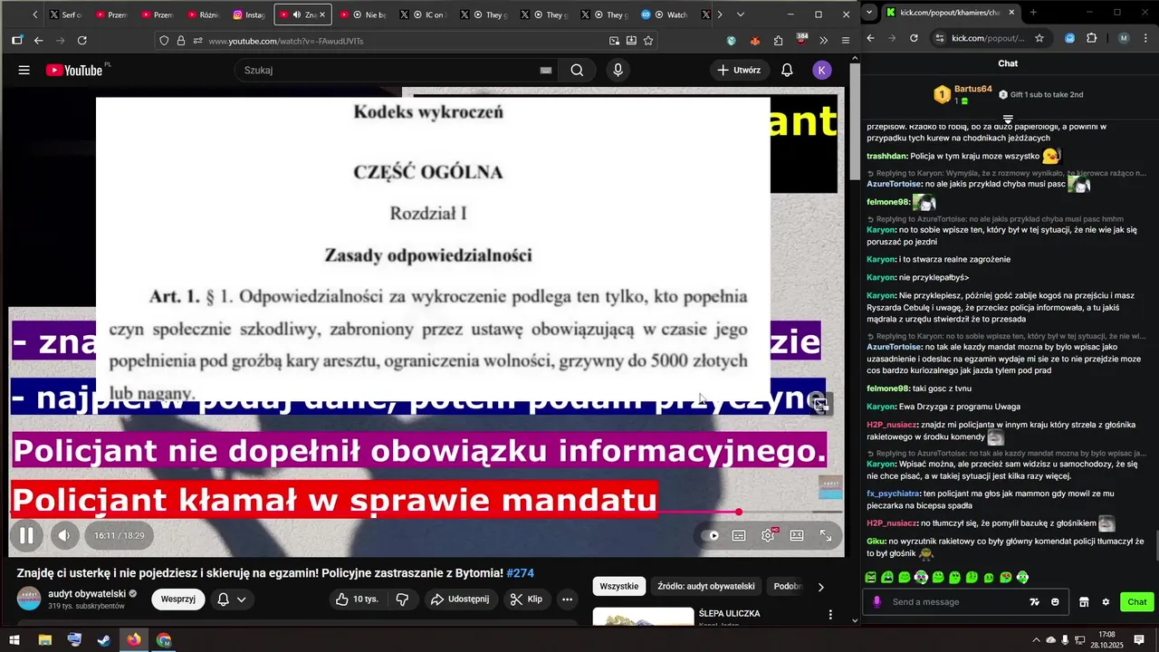Open hashtag #274 link in title

521,573
